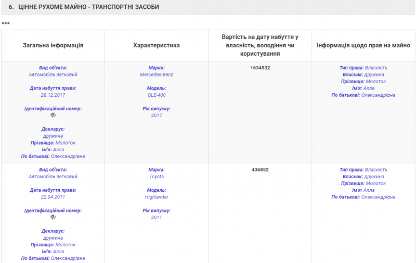Select the value 1634532
416x263 pixels.
point(260,68)
